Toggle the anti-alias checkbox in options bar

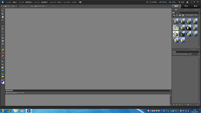21,6
